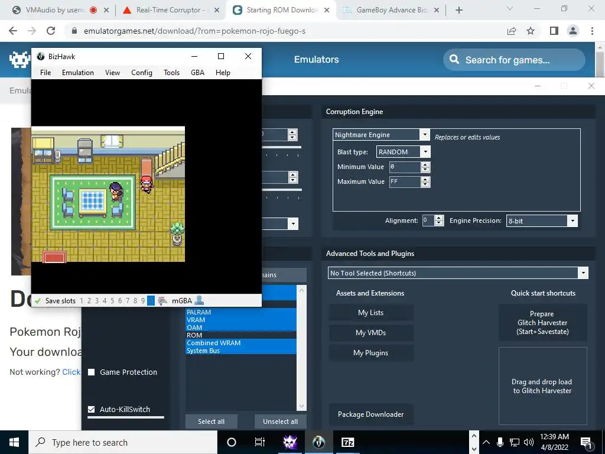Open the File menu in BizHawk
Viewport: 605px width, 454px height.
click(x=45, y=73)
